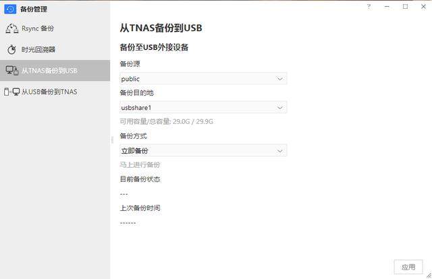The height and width of the screenshot is (279, 432).
Task: Click the USB-to-TNAS device icon in sidebar
Action: [11, 91]
